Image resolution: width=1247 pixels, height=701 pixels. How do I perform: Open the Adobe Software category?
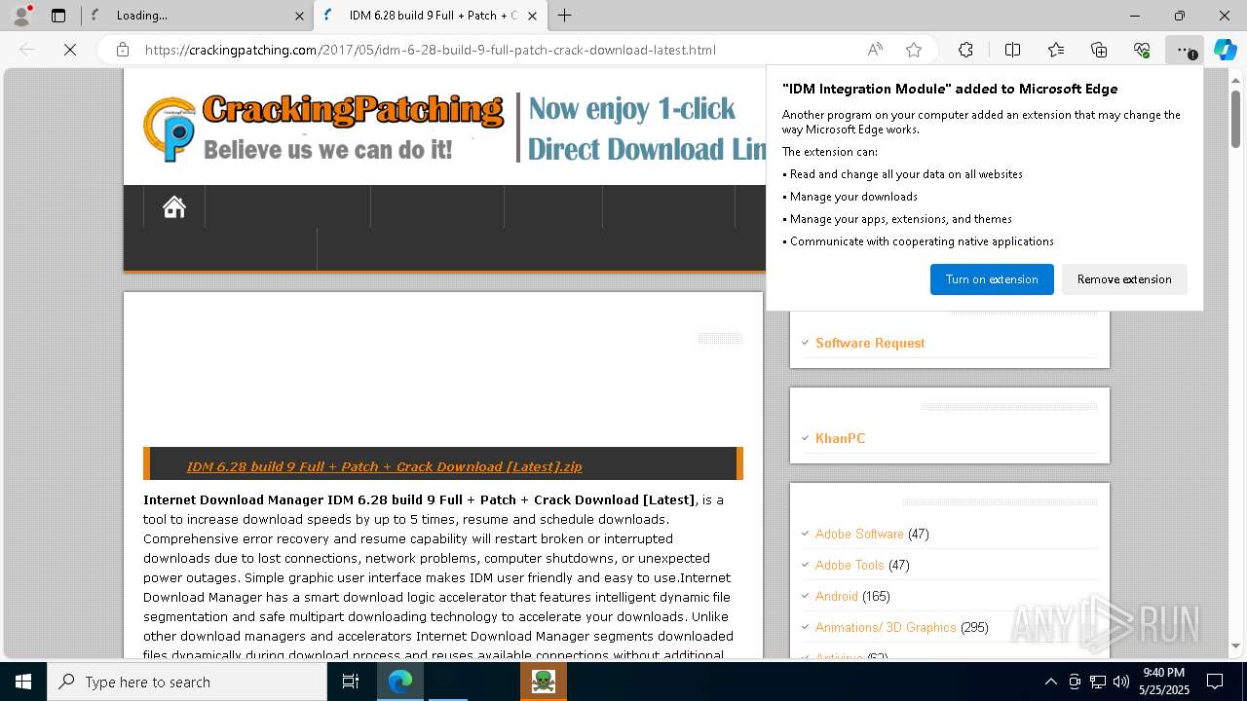859,534
